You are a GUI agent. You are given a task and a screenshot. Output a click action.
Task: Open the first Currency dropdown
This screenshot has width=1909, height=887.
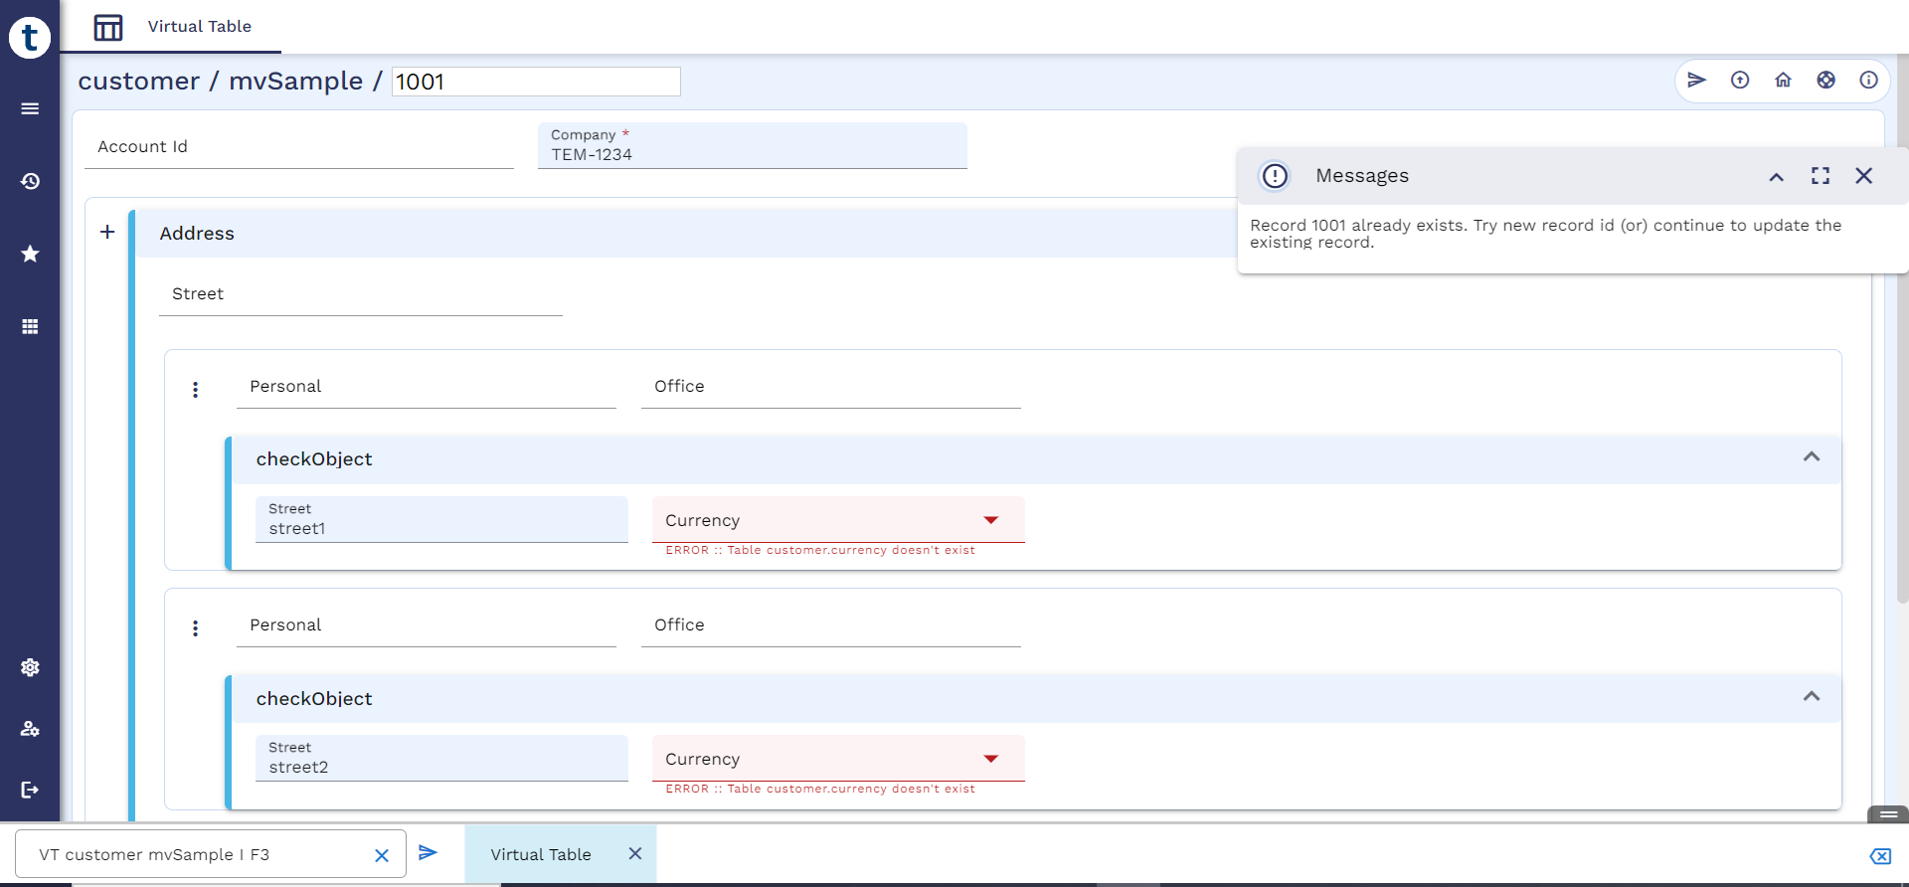point(990,520)
